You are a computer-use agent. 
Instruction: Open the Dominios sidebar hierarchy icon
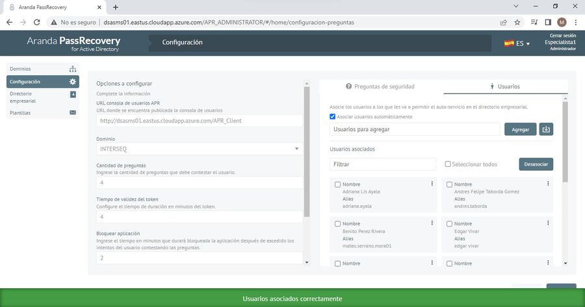click(73, 69)
